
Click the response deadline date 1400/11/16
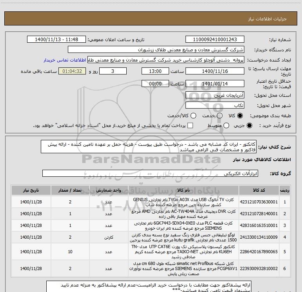tap(215, 71)
